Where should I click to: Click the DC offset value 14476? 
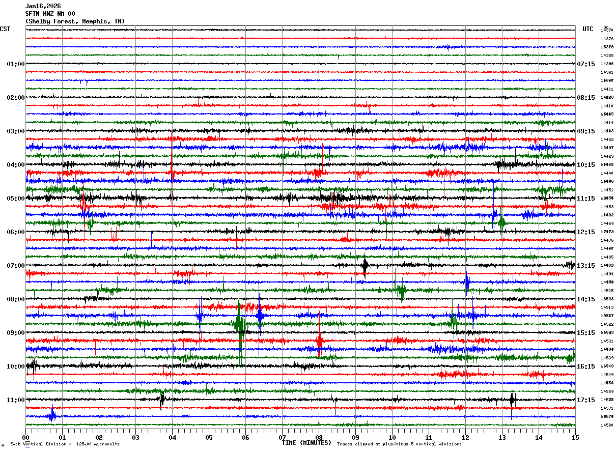coord(607,240)
